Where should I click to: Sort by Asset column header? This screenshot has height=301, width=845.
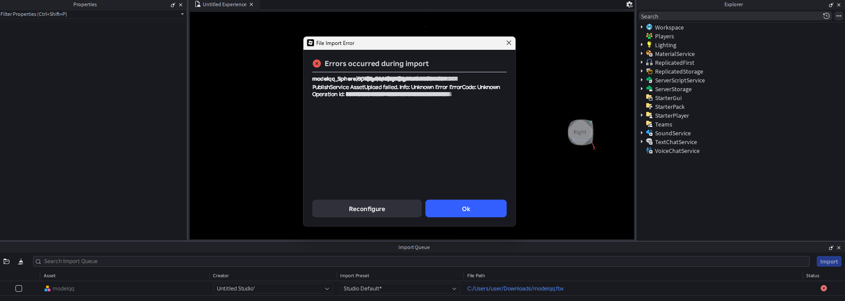pos(49,276)
